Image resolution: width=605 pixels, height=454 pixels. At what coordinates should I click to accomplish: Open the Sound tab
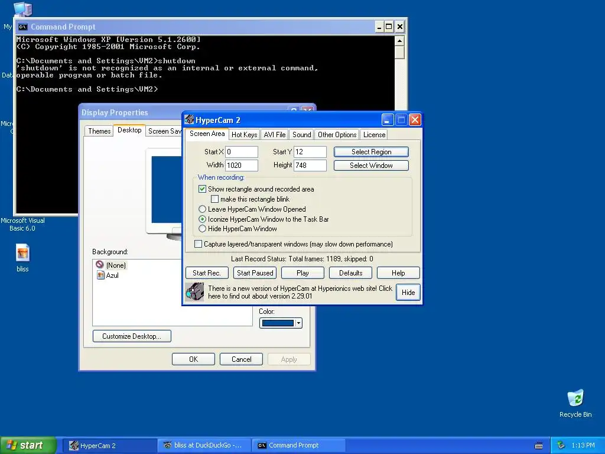coord(301,134)
